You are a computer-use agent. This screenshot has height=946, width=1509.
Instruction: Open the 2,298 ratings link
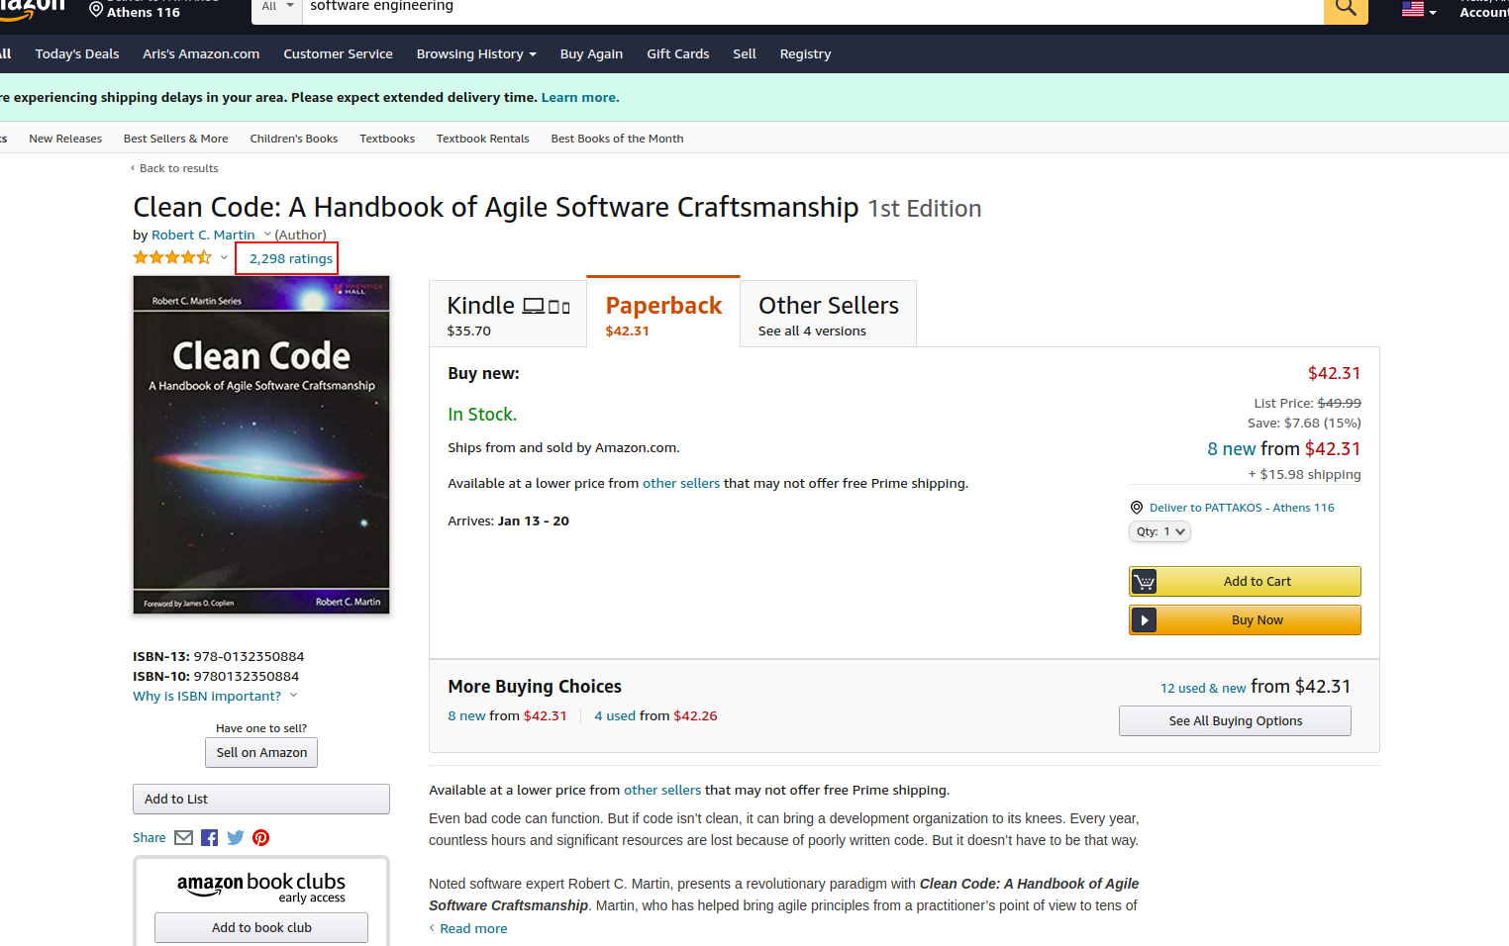click(290, 259)
